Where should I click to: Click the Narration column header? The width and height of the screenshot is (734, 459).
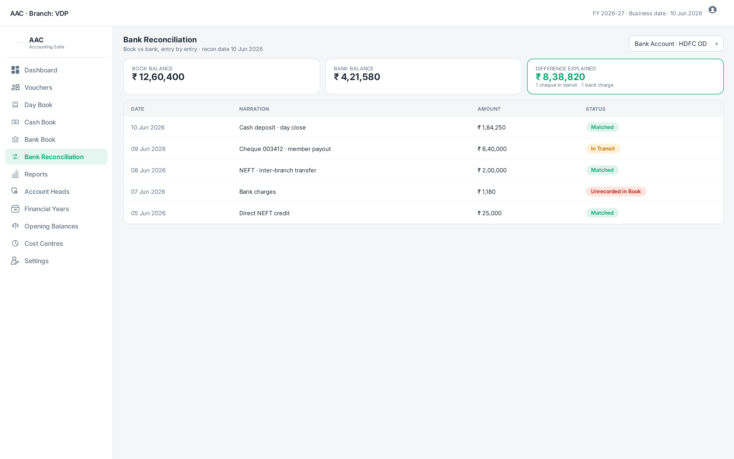coord(254,109)
